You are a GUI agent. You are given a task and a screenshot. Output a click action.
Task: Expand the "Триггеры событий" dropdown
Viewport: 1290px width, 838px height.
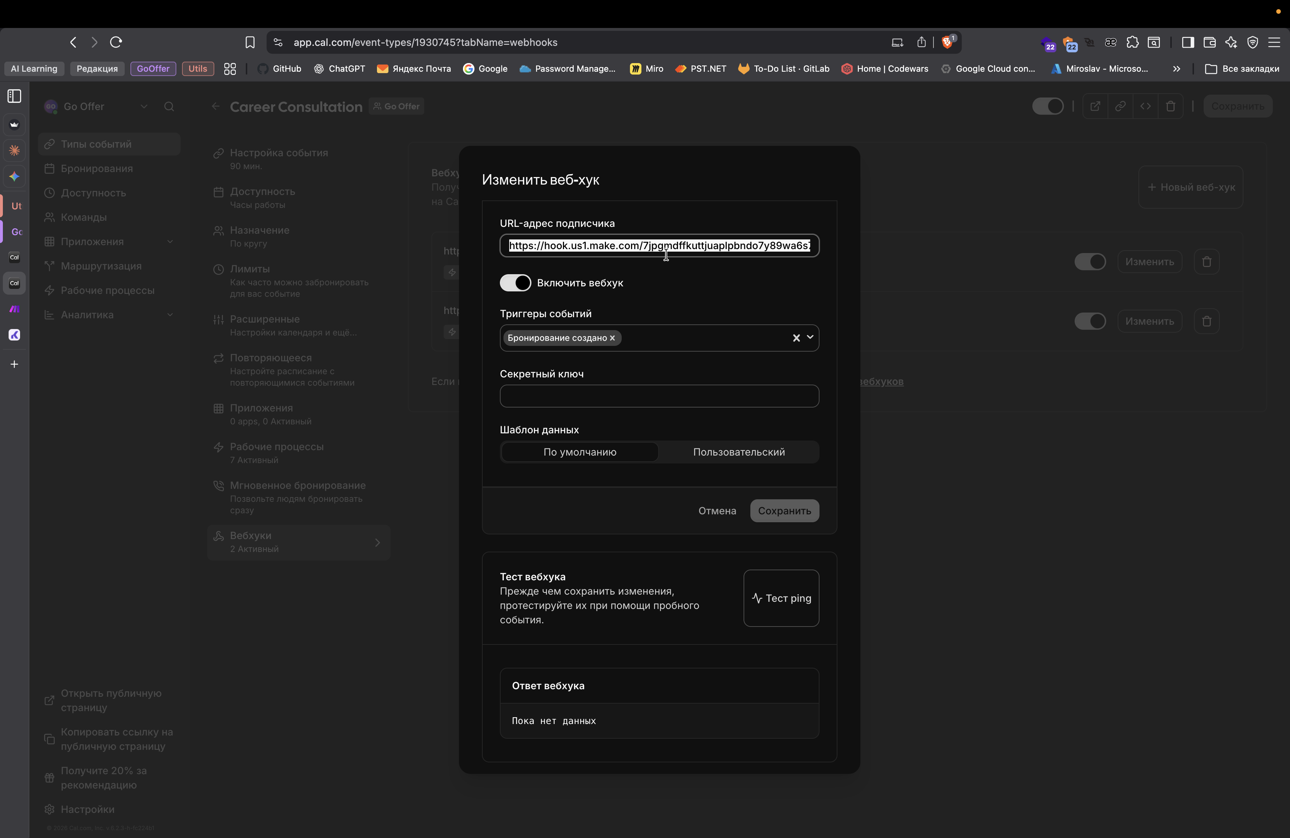point(810,338)
